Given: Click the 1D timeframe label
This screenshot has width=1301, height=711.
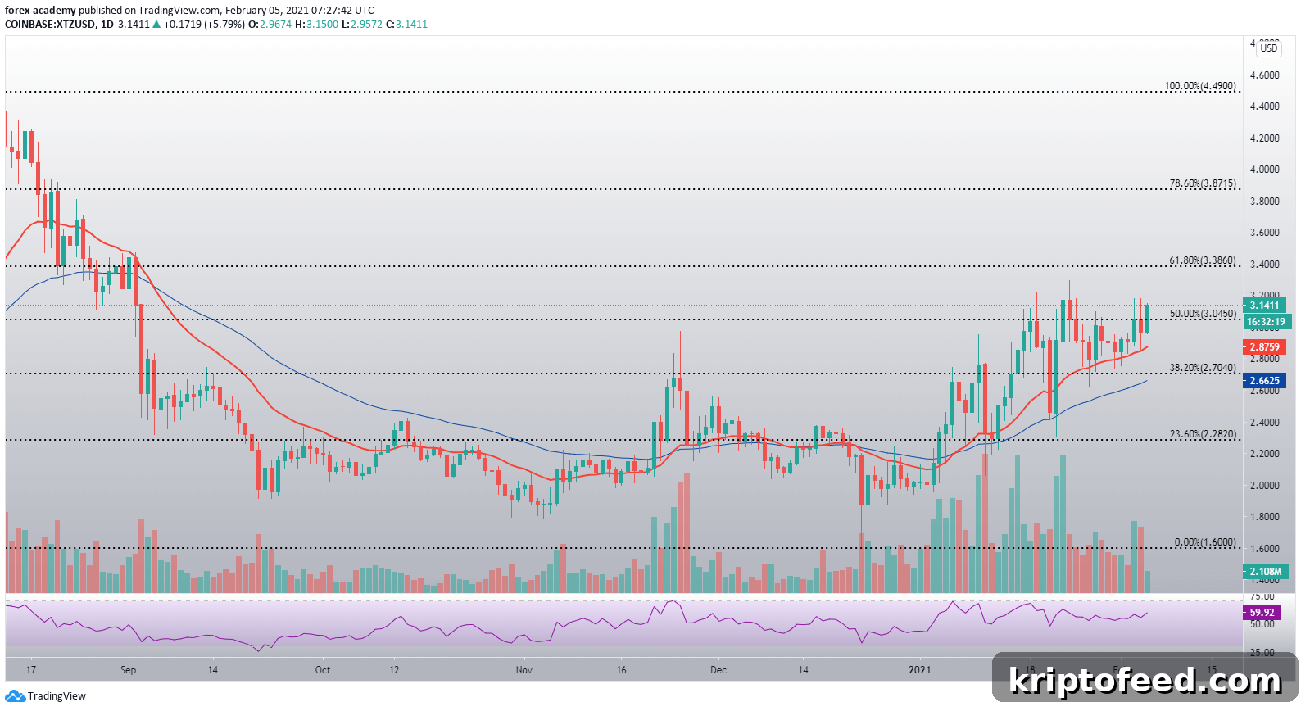Looking at the screenshot, I should pos(107,25).
